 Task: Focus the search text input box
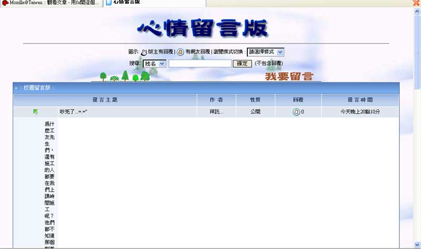(200, 64)
